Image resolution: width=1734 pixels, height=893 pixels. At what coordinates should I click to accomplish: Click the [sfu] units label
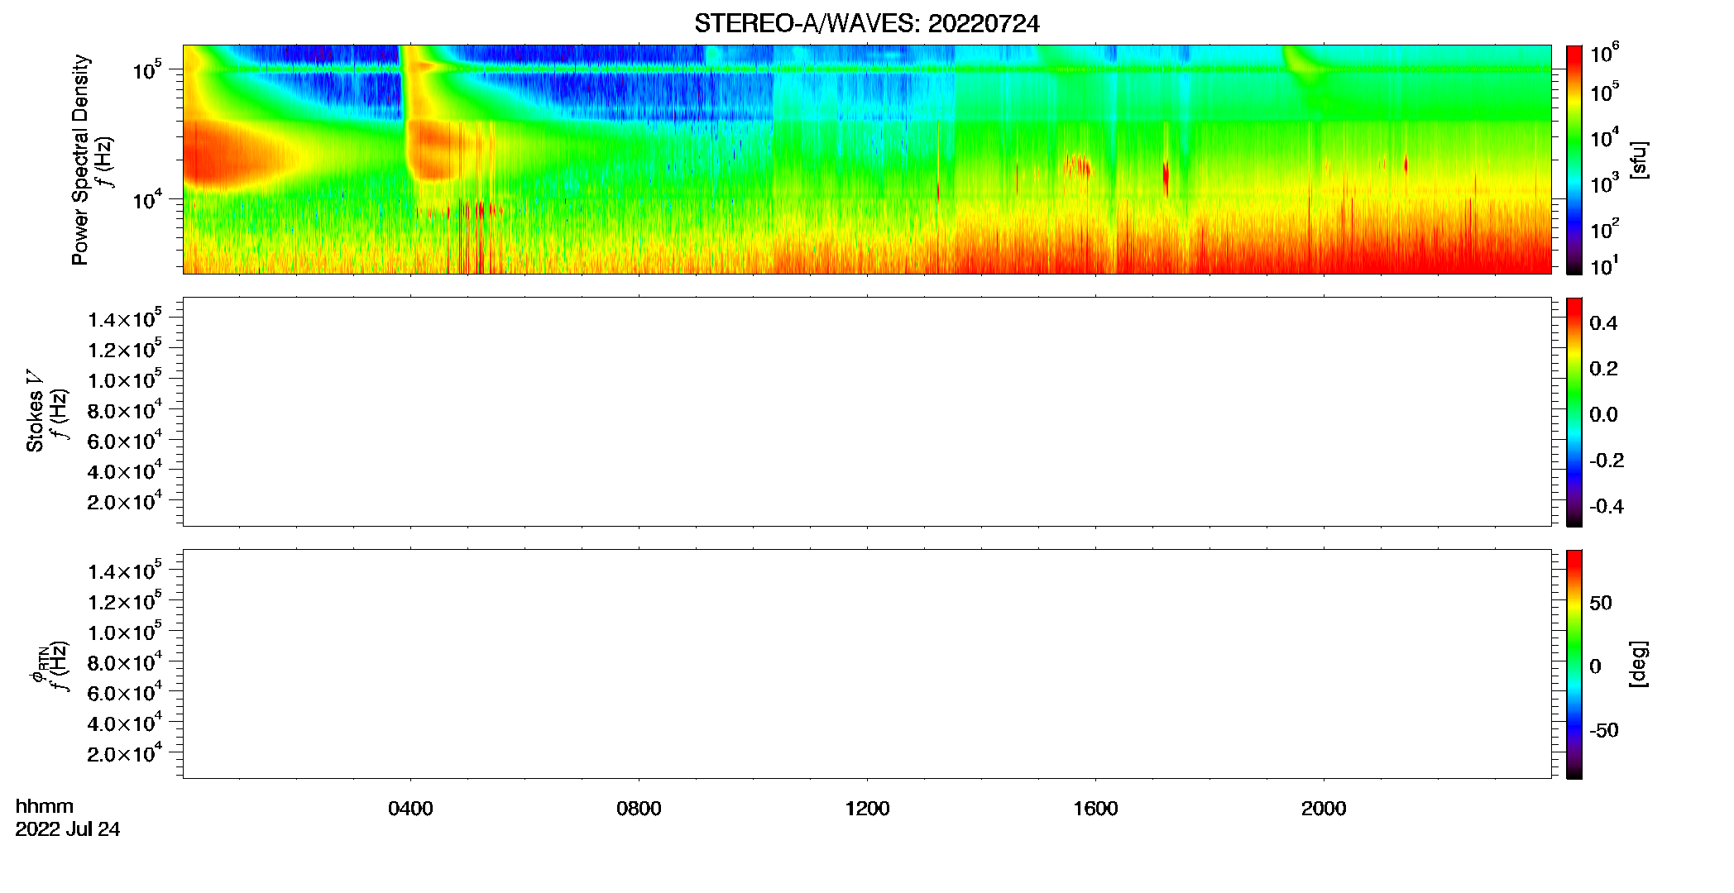click(1638, 160)
